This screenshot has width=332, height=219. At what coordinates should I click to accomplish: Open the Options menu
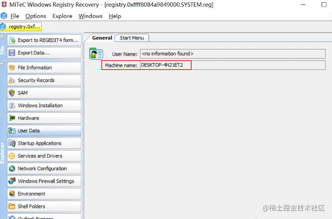(36, 16)
